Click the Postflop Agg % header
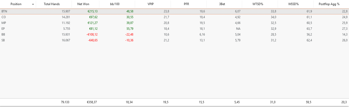 [x=329, y=4]
